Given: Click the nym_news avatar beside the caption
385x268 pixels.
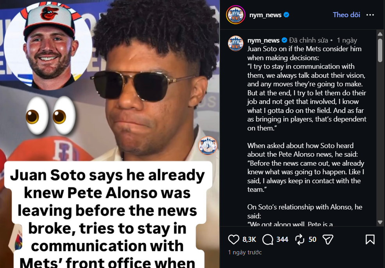Looking at the screenshot, I should tap(235, 43).
